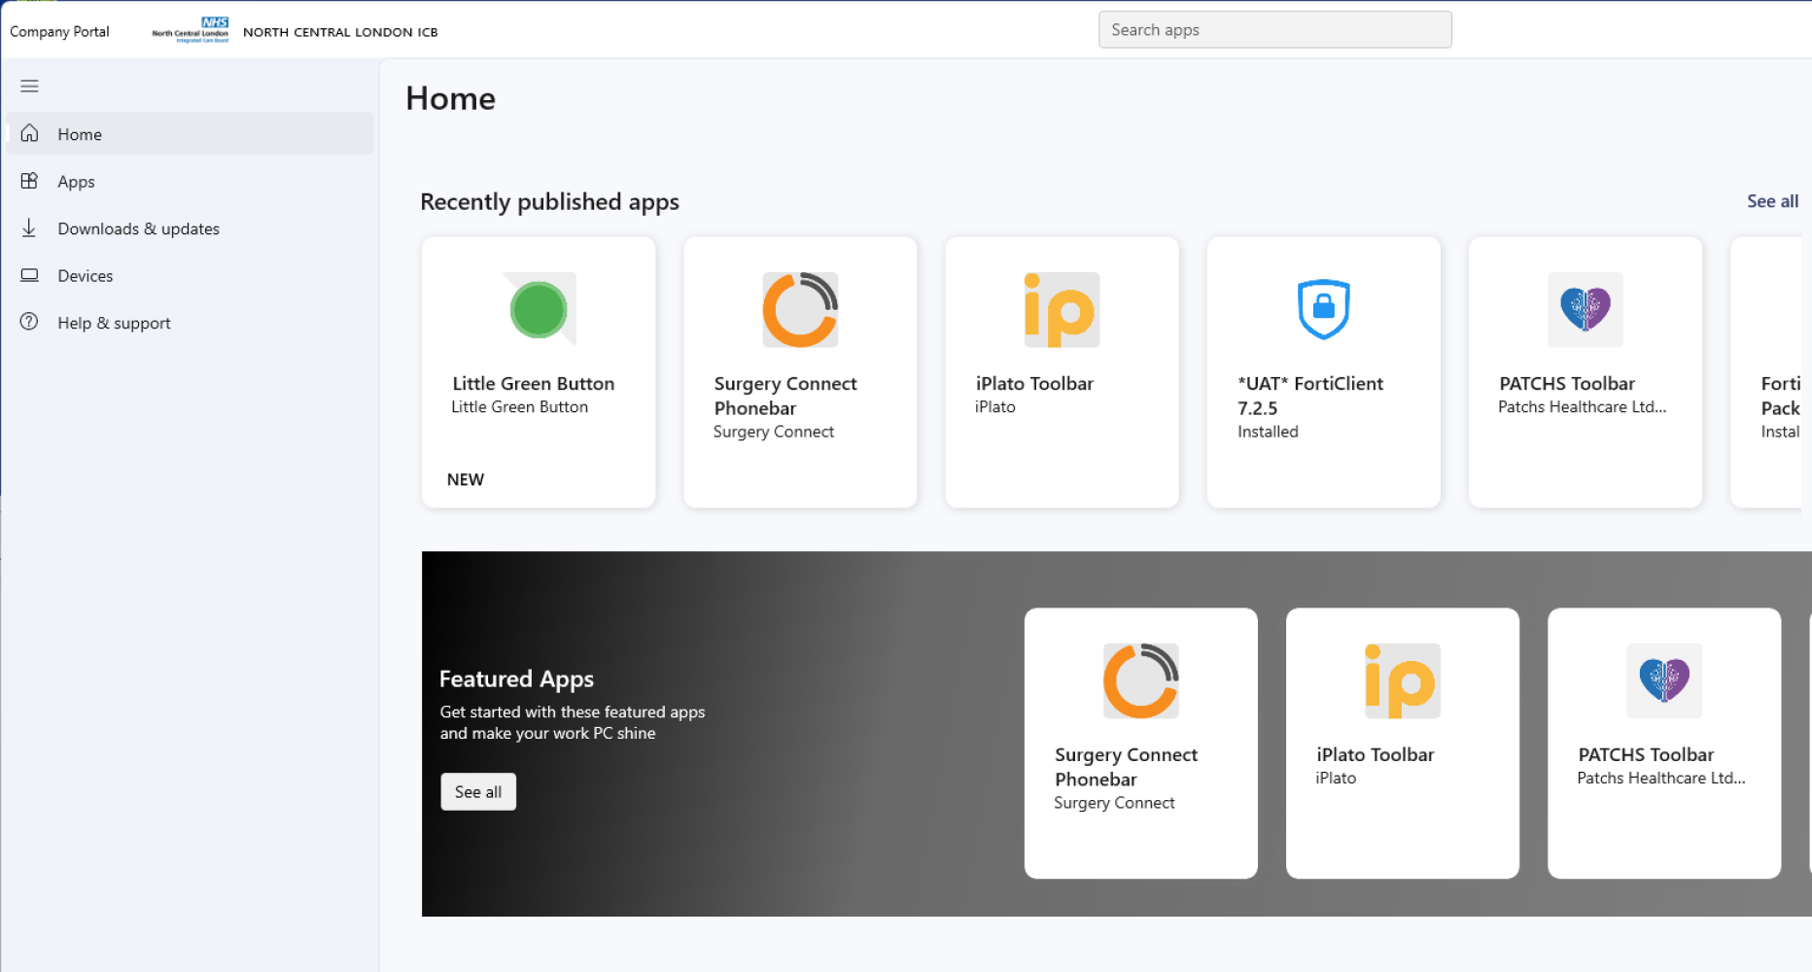
Task: Click See all recently published apps link
Action: click(1771, 201)
